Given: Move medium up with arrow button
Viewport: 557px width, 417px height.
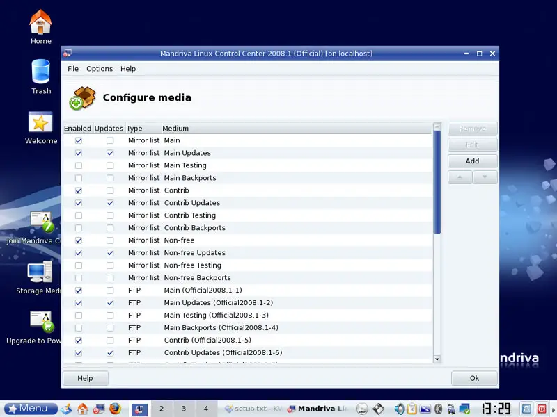Looking at the screenshot, I should tap(460, 177).
